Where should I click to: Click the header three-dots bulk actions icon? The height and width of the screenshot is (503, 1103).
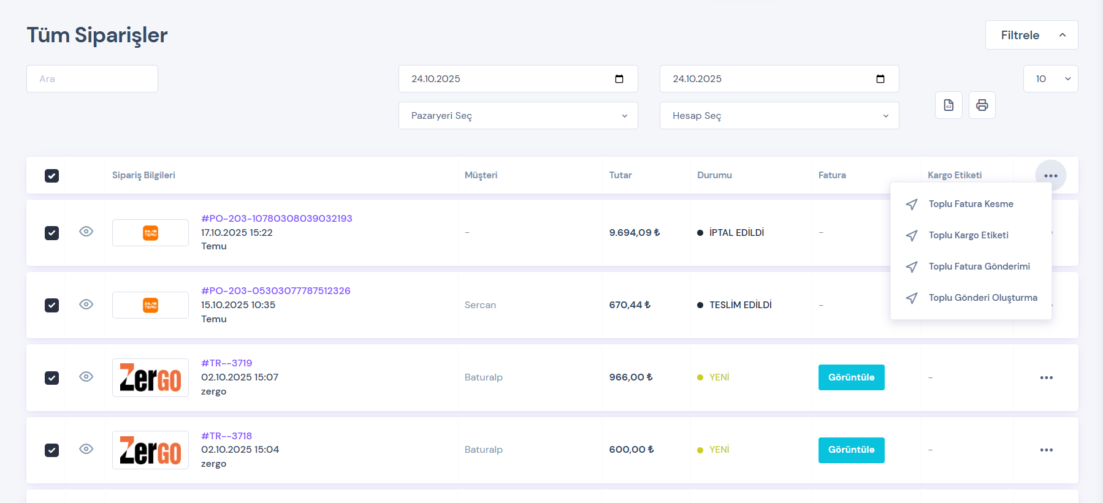tap(1050, 176)
